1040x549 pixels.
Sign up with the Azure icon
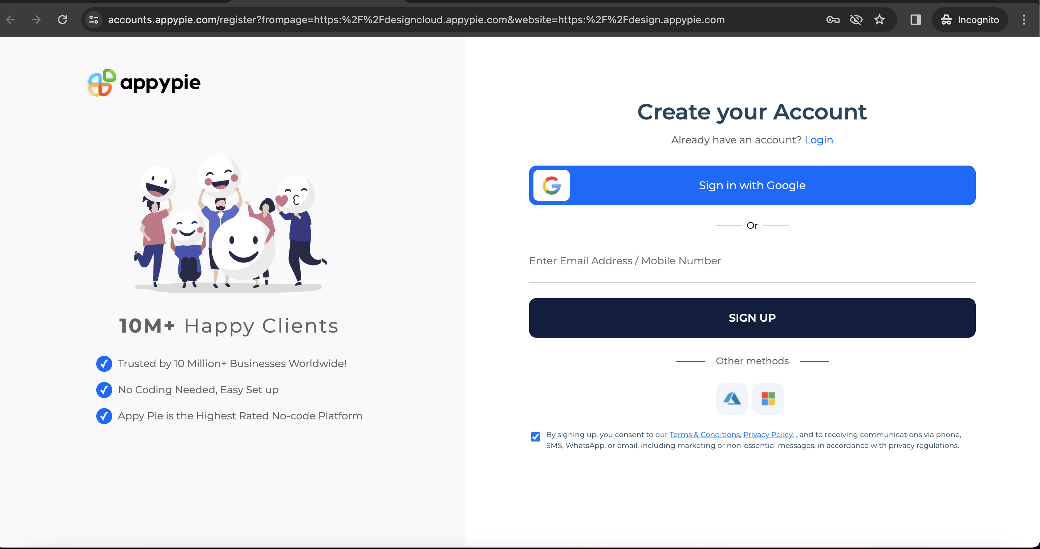[x=732, y=398]
